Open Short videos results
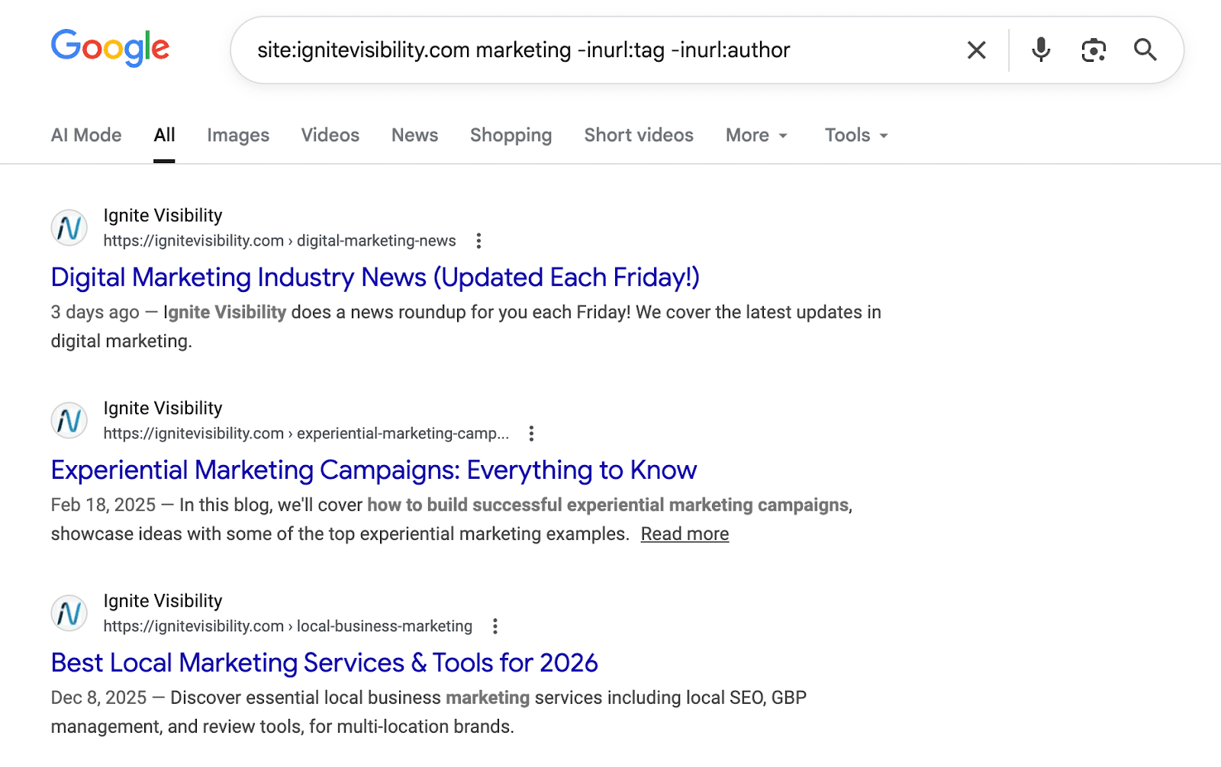The width and height of the screenshot is (1221, 767). click(x=638, y=135)
